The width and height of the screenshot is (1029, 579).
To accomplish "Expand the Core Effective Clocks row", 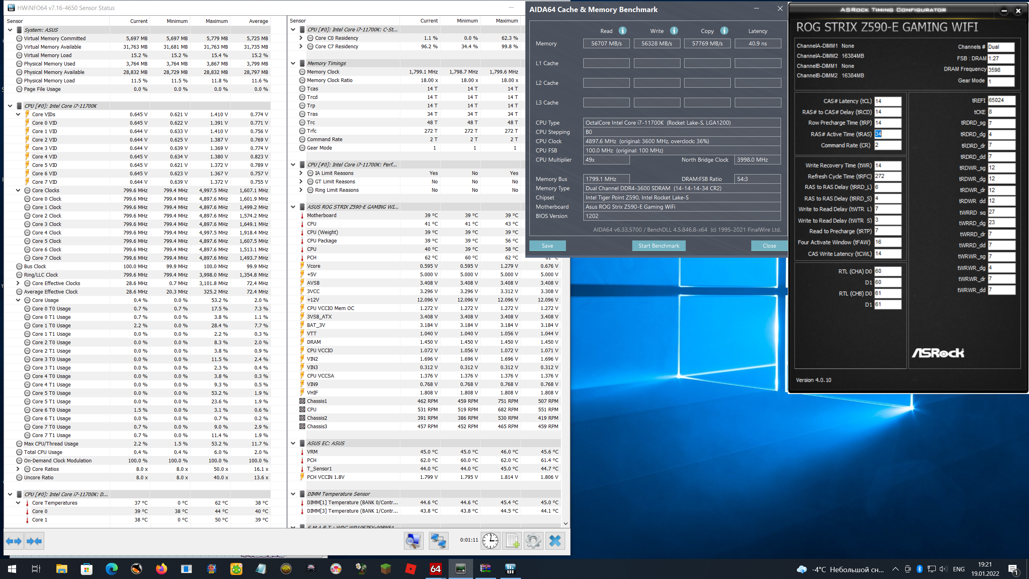I will coord(18,283).
